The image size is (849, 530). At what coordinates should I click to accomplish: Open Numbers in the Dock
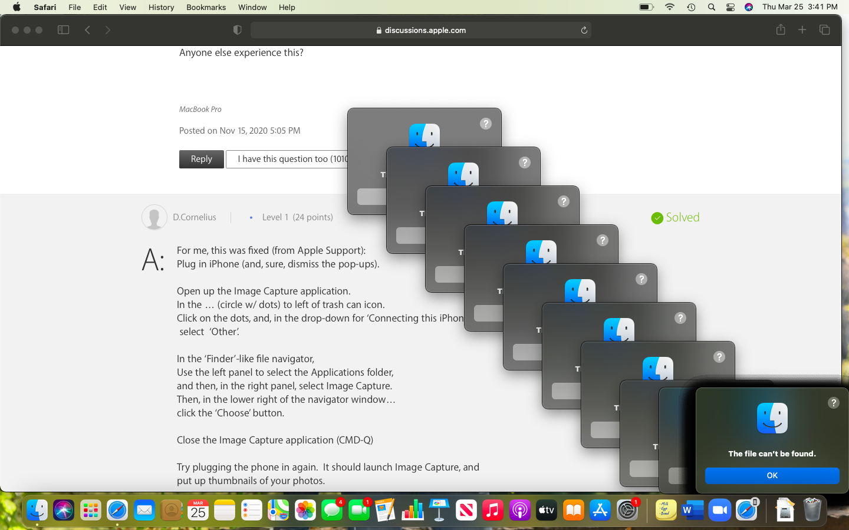(413, 510)
